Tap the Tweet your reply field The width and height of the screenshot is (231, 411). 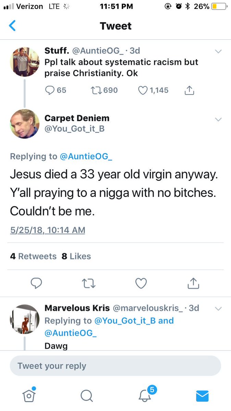coord(115,366)
